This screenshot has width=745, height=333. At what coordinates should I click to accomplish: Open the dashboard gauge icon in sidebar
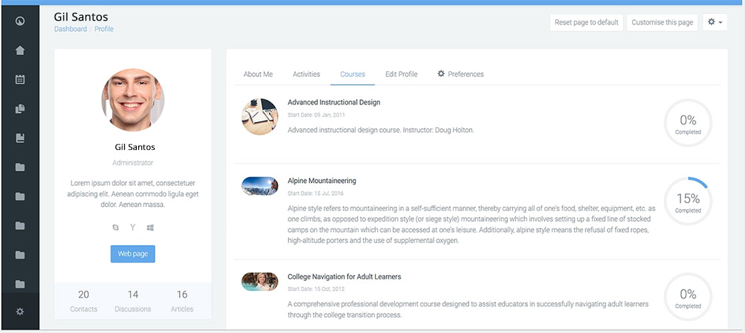pos(20,21)
